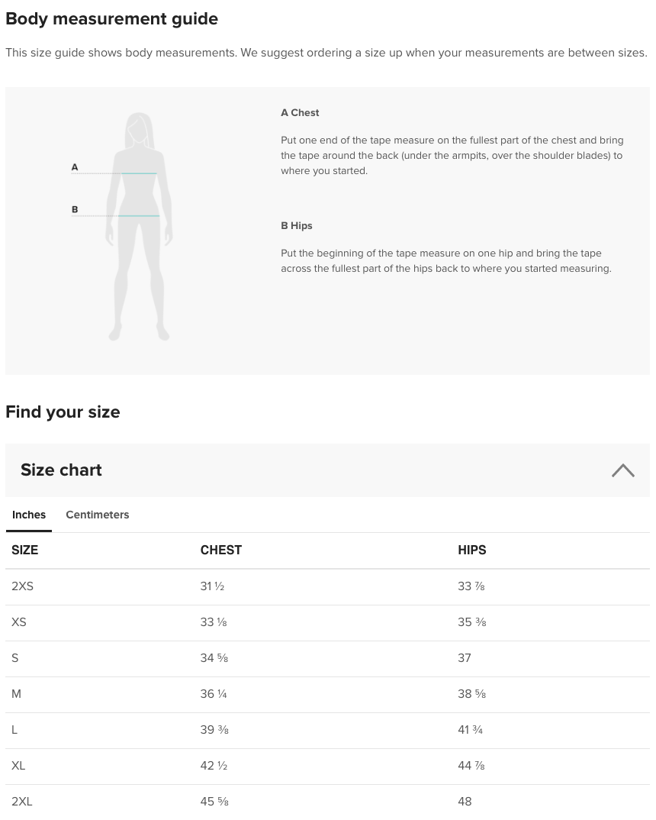Click the B hips marker label

(75, 210)
